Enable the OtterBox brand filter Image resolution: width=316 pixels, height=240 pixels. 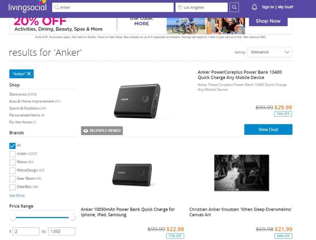12,187
